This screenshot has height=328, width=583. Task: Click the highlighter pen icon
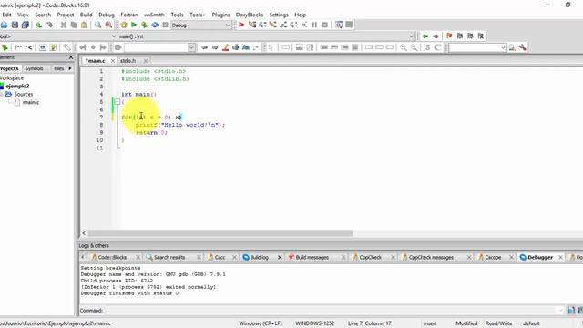coord(225,47)
